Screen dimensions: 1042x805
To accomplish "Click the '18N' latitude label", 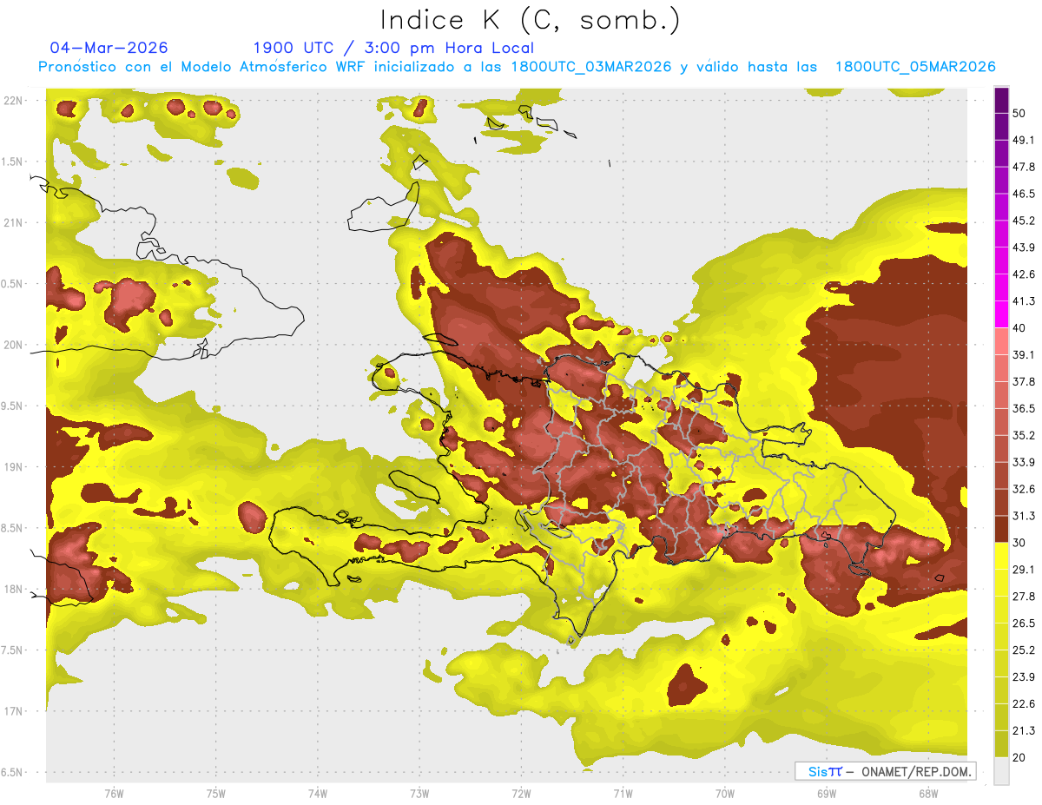I will click(13, 589).
